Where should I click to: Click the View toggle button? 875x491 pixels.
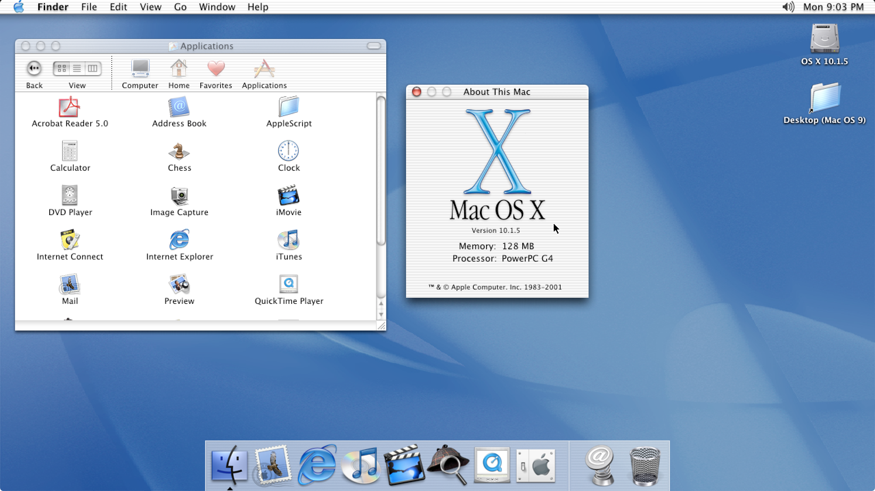pyautogui.click(x=76, y=67)
